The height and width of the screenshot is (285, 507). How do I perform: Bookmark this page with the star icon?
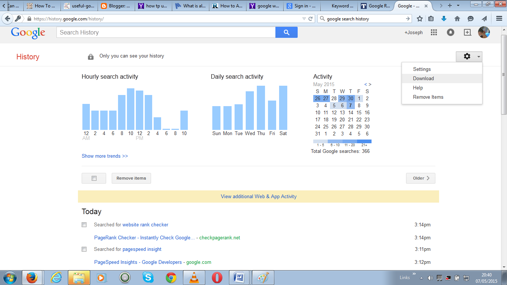420,19
